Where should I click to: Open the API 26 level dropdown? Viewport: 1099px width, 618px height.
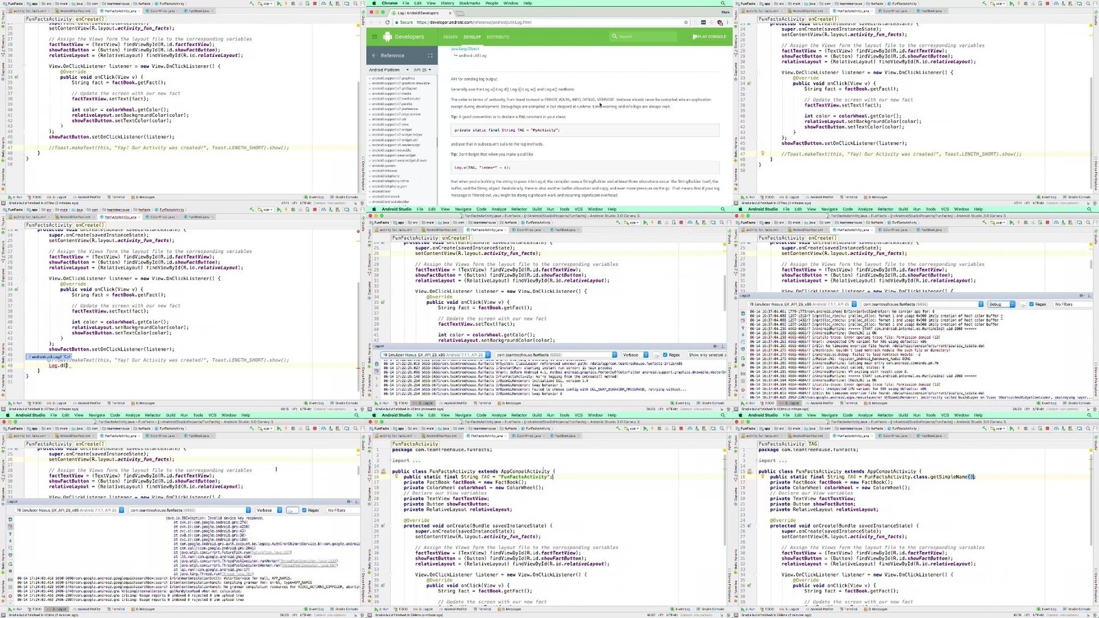click(x=422, y=69)
